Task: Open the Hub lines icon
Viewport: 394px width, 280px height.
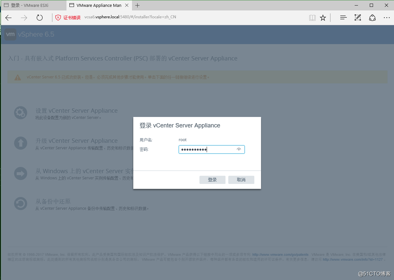Action: 343,18
